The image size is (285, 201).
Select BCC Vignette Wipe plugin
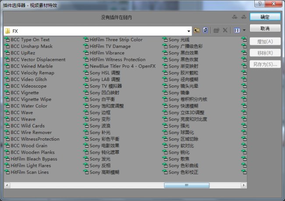pyautogui.click(x=28, y=99)
